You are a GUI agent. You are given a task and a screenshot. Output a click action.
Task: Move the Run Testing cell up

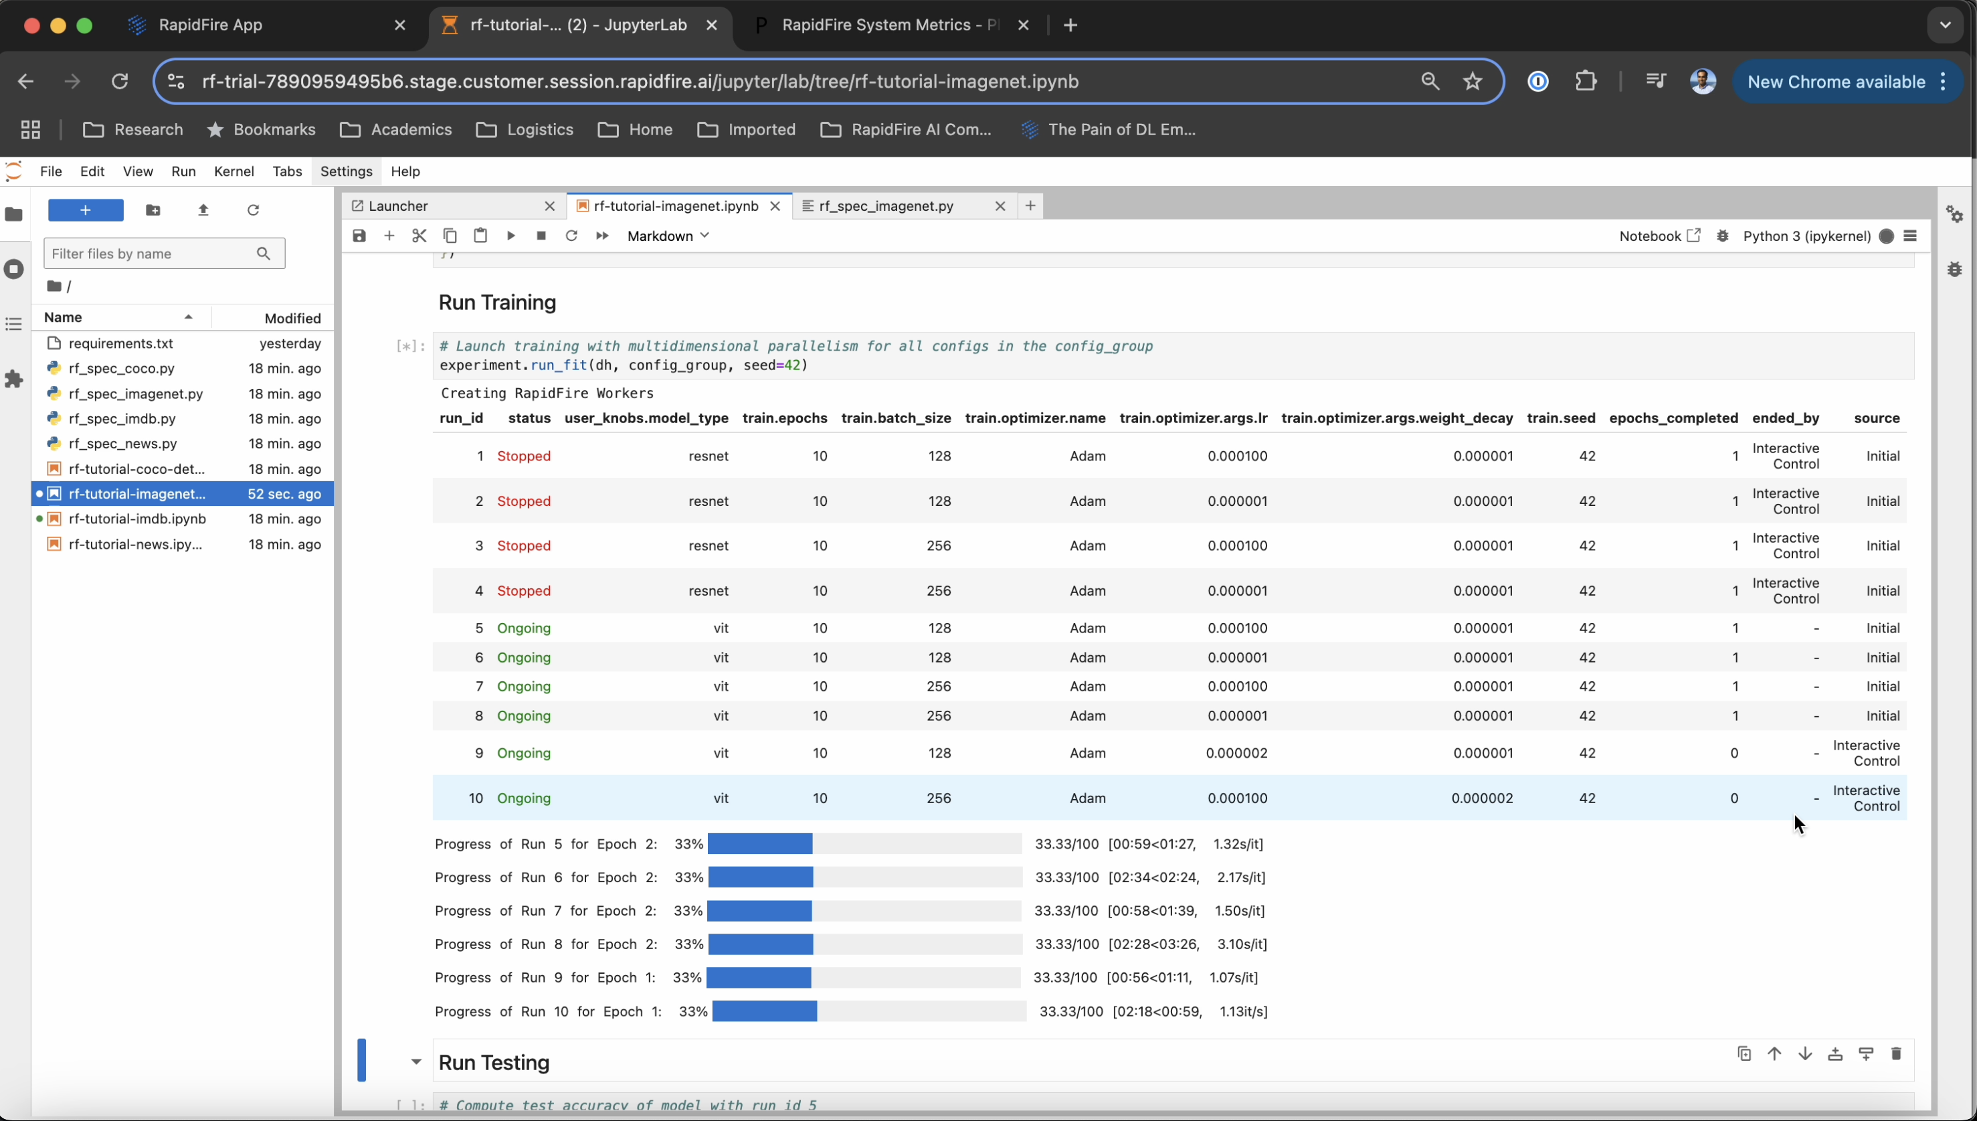(1774, 1053)
